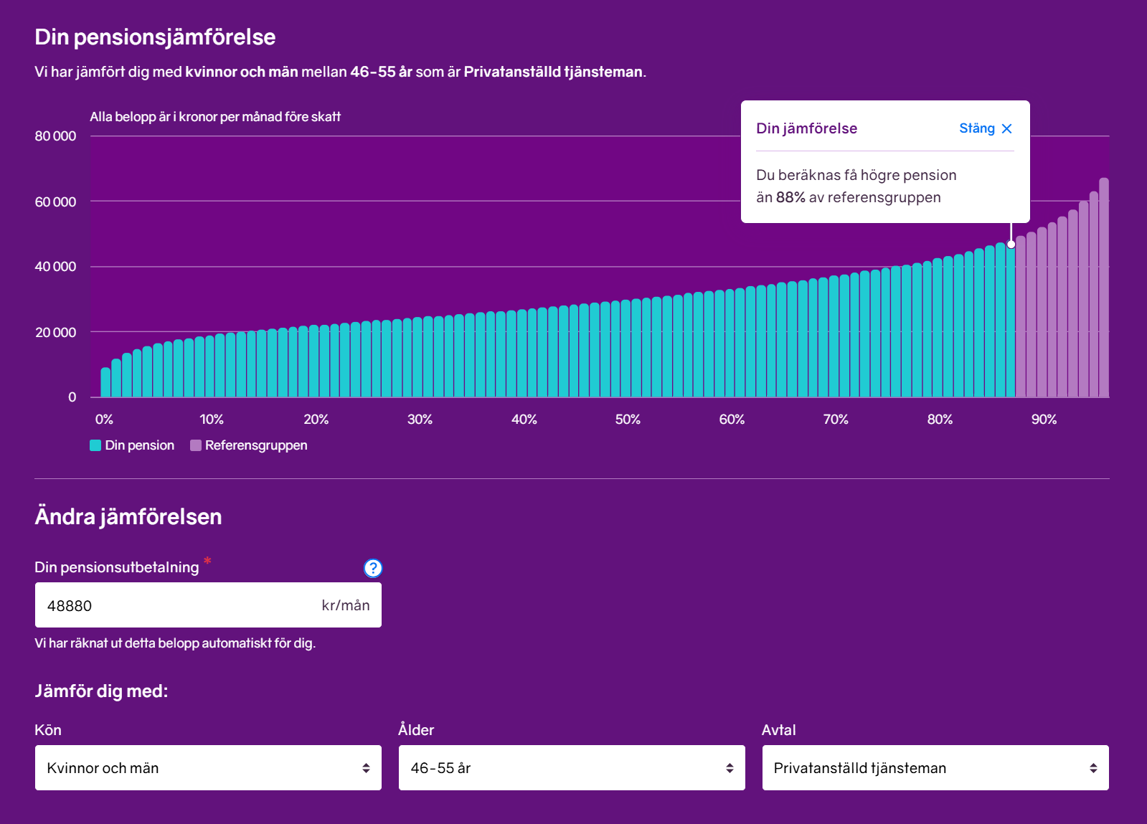Click the teal Din pension legend square
The height and width of the screenshot is (824, 1147).
tap(95, 445)
